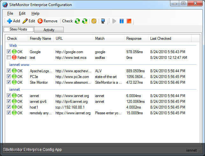This screenshot has height=156, width=205.
Task: Open settings with the gear icon
Action: point(94,21)
